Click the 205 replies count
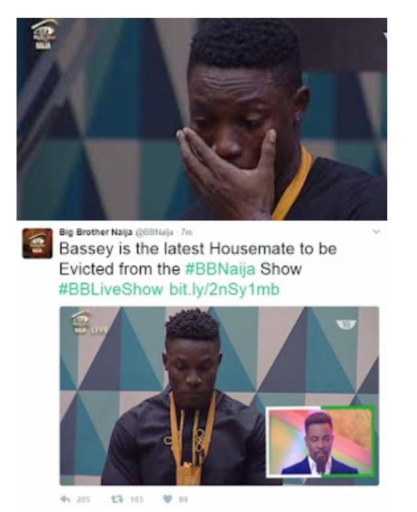This screenshot has height=512, width=417. (83, 499)
